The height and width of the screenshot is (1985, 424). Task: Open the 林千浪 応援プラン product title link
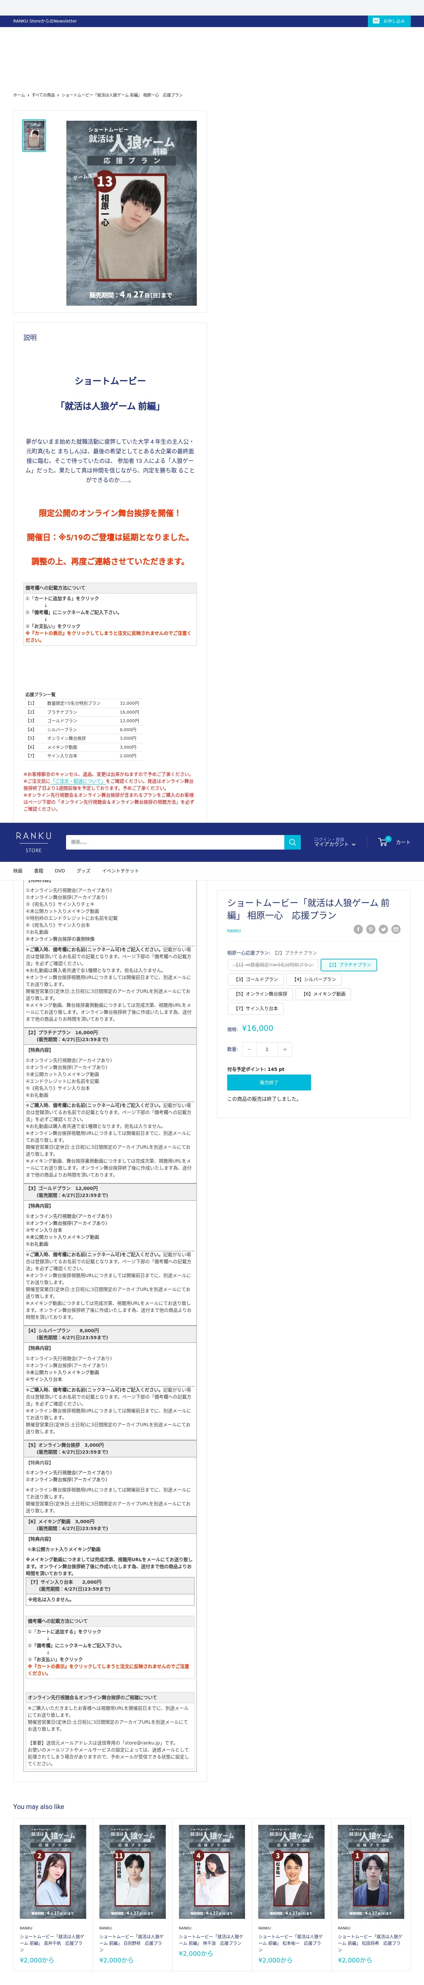click(212, 1940)
